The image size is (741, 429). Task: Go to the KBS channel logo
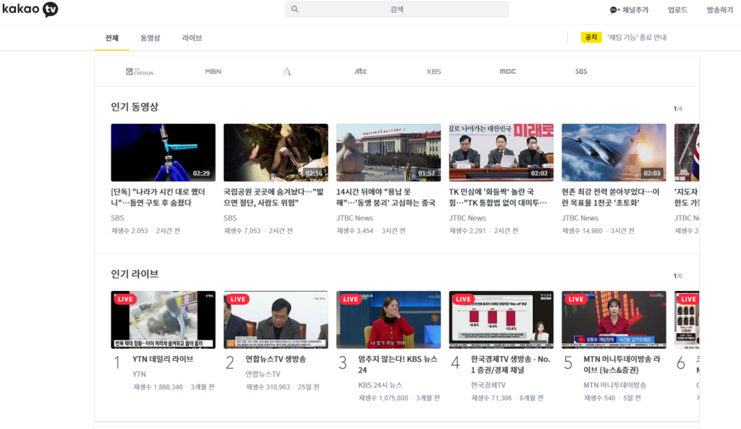[x=433, y=72]
